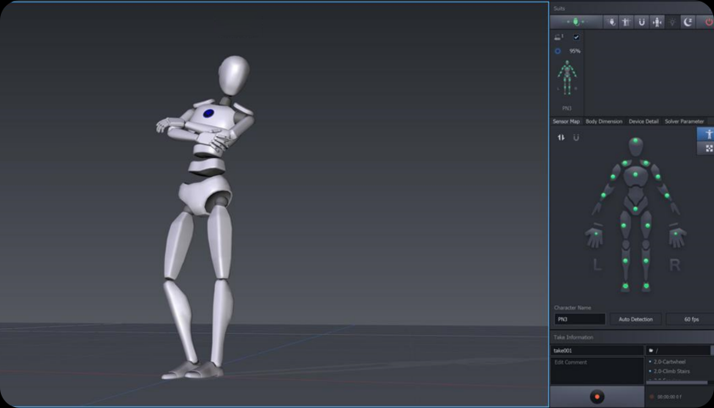Click the swap arrows icon in Sensor Map
Image resolution: width=714 pixels, height=408 pixels.
tap(561, 138)
